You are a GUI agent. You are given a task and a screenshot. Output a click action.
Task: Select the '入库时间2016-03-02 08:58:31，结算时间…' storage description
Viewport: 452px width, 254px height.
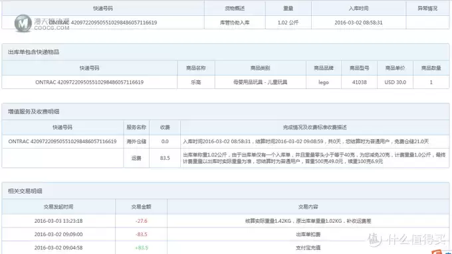click(306, 141)
